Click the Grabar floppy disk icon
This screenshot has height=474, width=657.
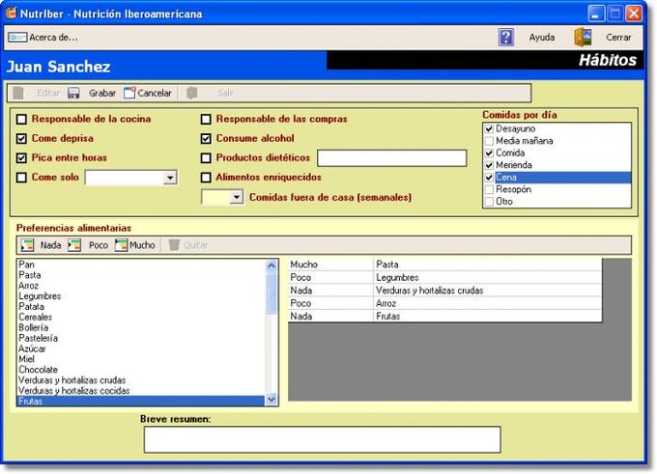click(x=73, y=93)
